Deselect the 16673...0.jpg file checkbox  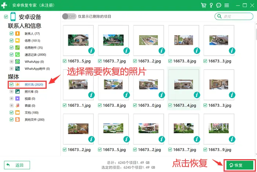[135, 105]
